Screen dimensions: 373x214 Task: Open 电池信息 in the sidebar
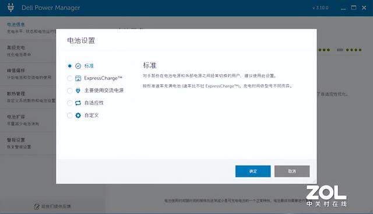click(28, 28)
